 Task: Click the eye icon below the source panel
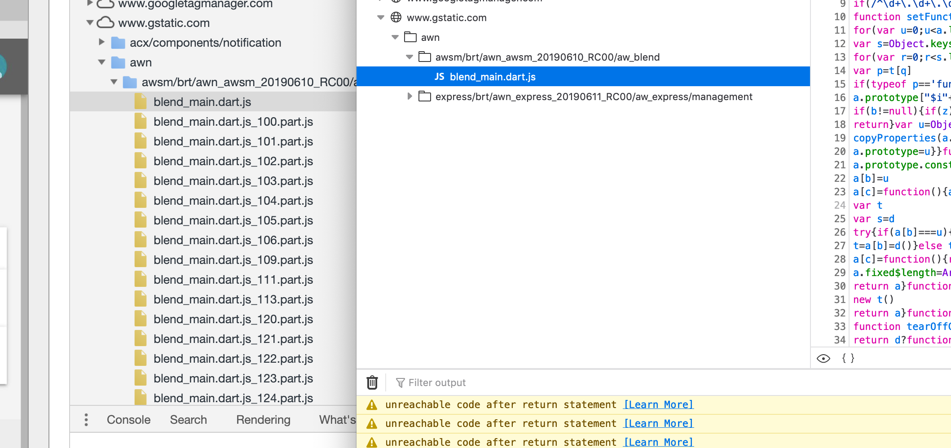pyautogui.click(x=824, y=358)
